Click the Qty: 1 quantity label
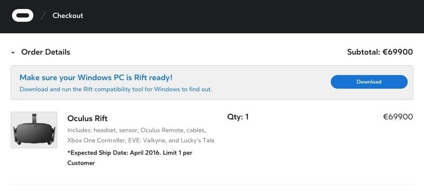Viewport: 424px width, 191px height. [238, 117]
